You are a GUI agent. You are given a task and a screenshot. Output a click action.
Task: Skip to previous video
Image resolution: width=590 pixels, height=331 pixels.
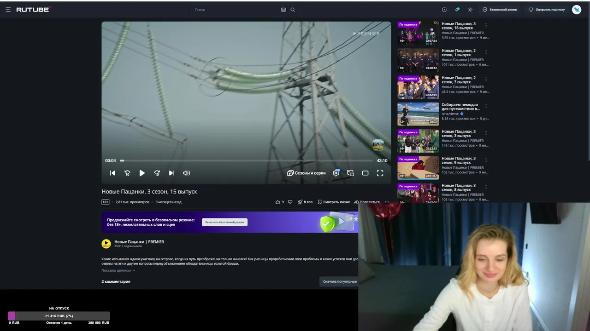point(112,173)
